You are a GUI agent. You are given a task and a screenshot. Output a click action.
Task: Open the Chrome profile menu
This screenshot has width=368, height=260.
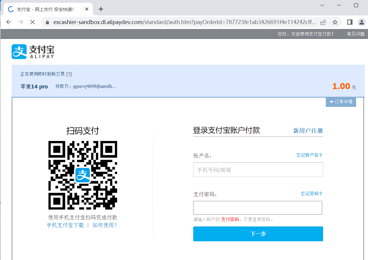[x=361, y=22]
